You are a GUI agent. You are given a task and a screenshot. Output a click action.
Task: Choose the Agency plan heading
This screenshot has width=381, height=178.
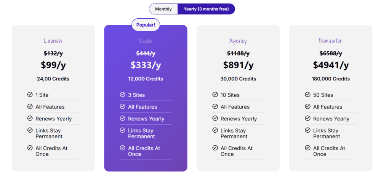[x=238, y=41]
